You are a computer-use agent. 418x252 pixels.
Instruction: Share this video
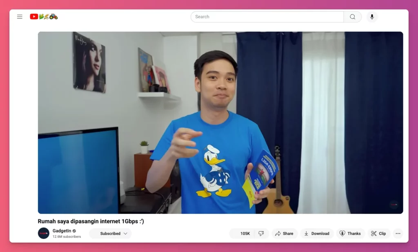click(284, 234)
